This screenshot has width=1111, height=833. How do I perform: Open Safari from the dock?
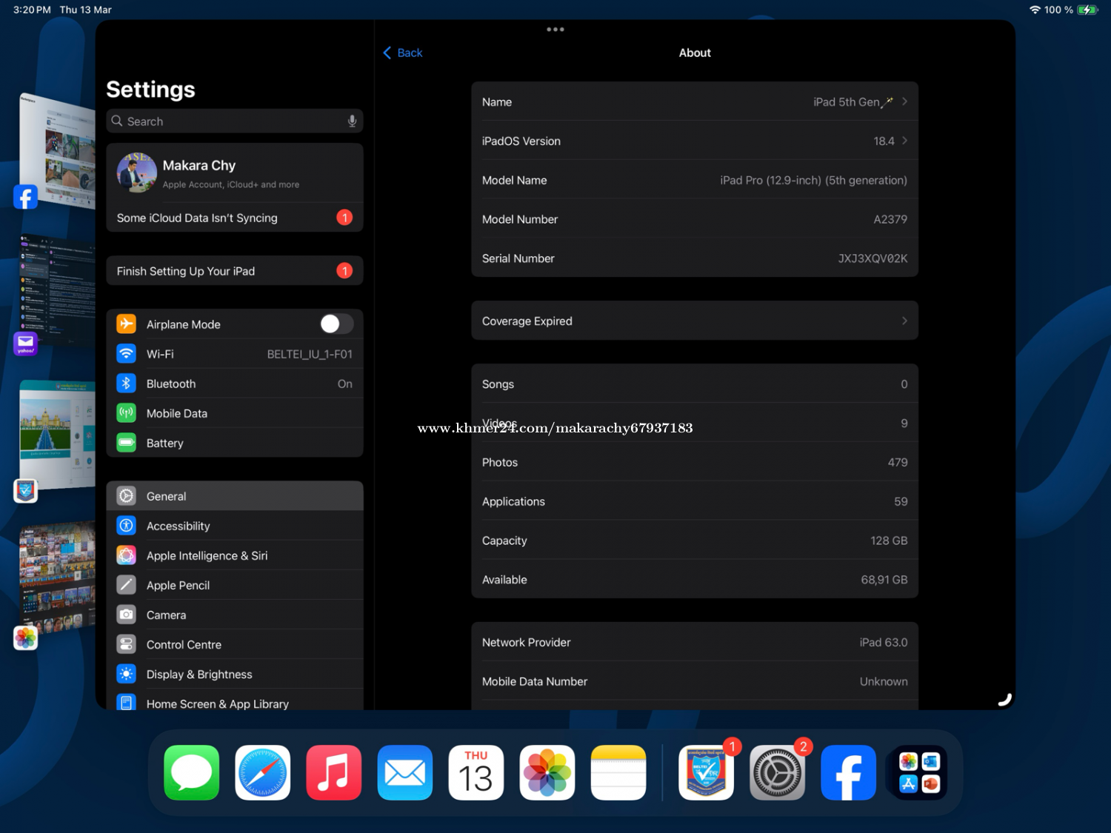(x=263, y=773)
